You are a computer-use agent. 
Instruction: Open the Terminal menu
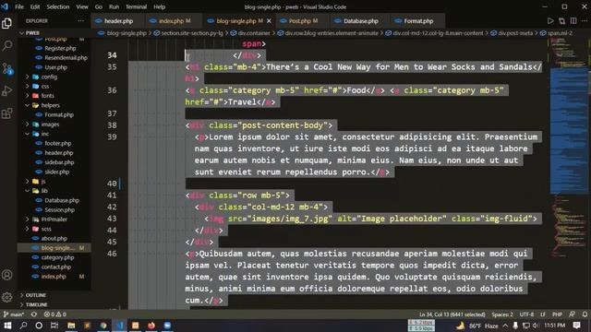[136, 6]
